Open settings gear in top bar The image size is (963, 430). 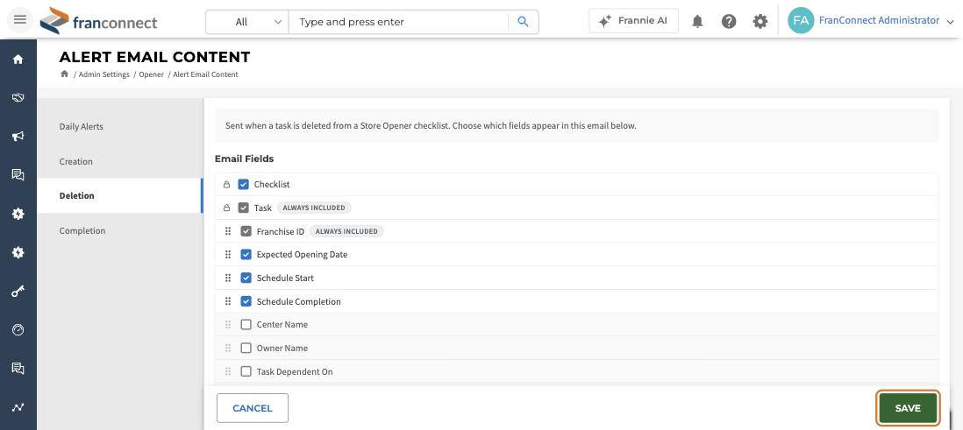coord(760,22)
